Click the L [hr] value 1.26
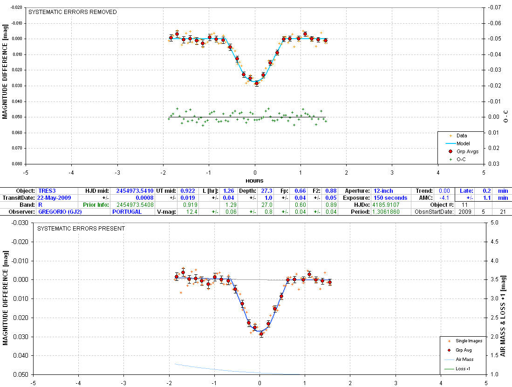512x387 pixels. 229,191
